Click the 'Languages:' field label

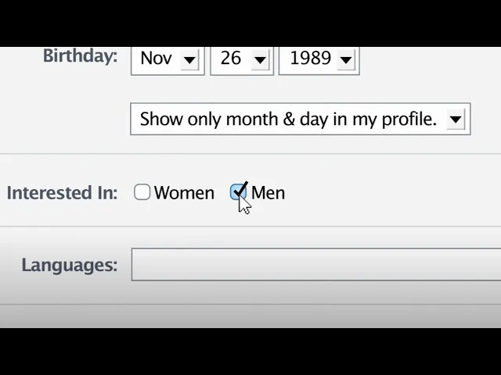pos(69,265)
